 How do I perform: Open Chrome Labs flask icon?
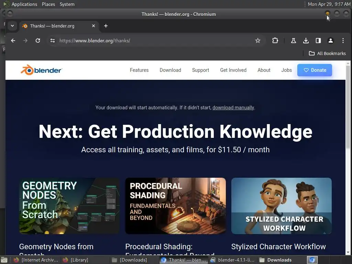(294, 41)
